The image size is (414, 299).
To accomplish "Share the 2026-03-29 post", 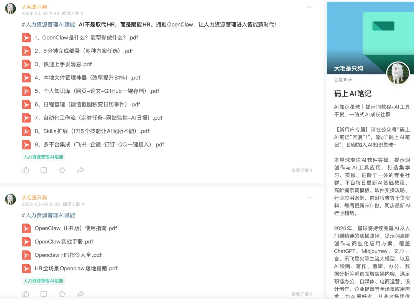I will [x=81, y=294].
